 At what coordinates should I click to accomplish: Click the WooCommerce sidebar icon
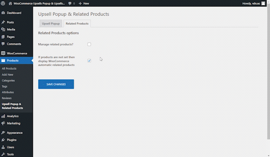click(x=3, y=53)
